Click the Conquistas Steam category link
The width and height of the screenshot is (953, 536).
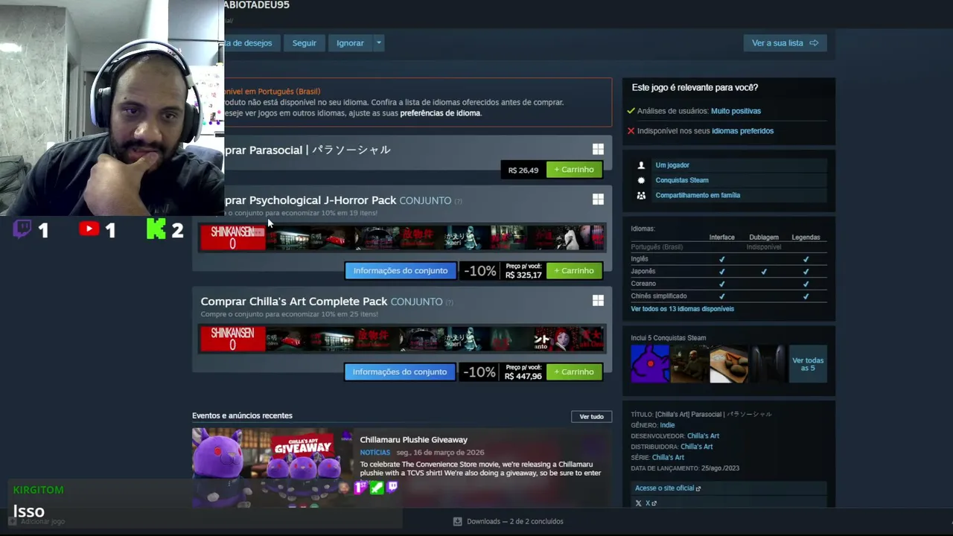(682, 180)
